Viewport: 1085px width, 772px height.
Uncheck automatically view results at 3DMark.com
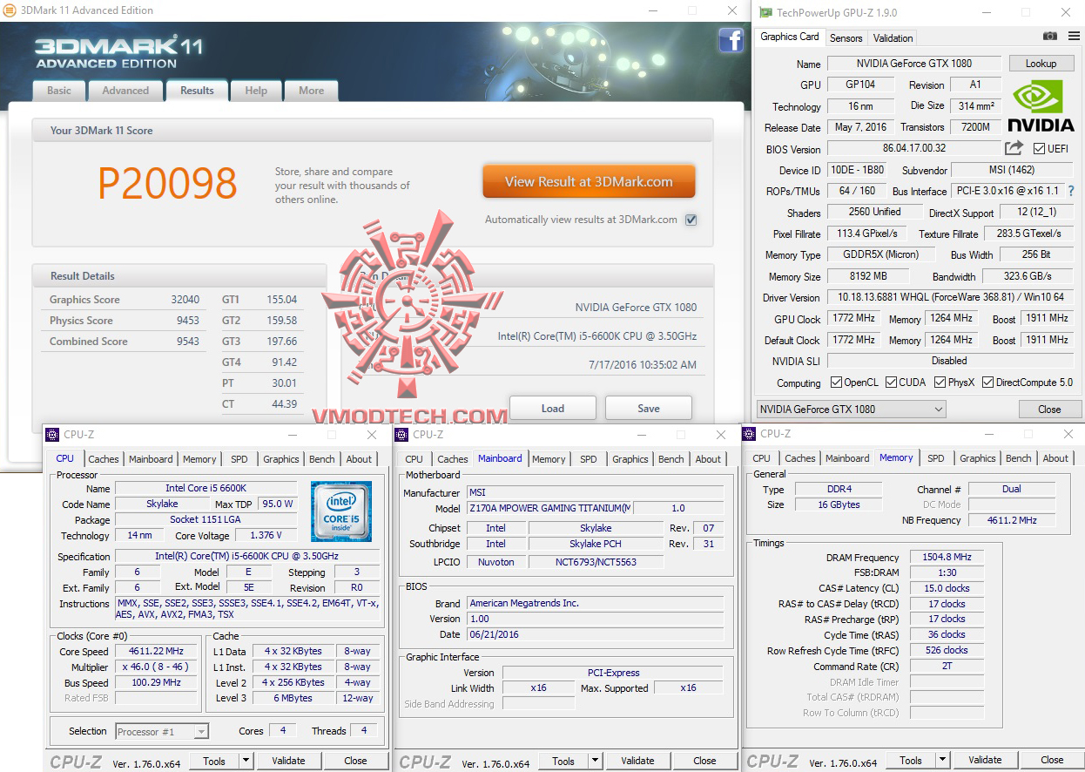(x=691, y=220)
